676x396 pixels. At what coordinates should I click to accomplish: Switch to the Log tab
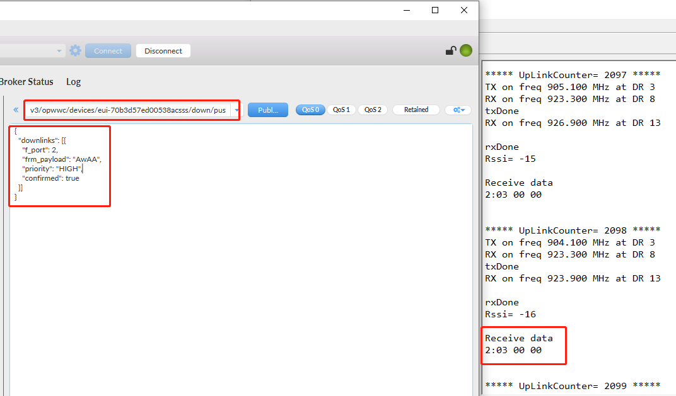(73, 82)
